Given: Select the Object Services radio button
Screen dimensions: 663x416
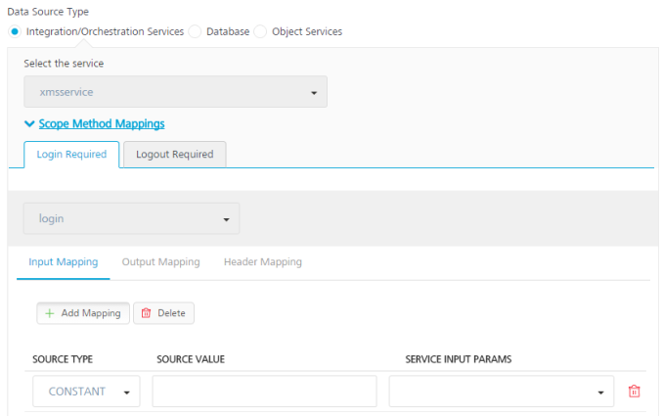Looking at the screenshot, I should click(261, 31).
